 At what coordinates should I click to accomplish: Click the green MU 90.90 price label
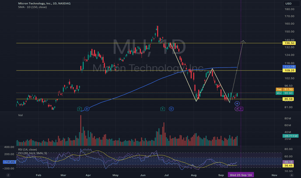[285, 93]
